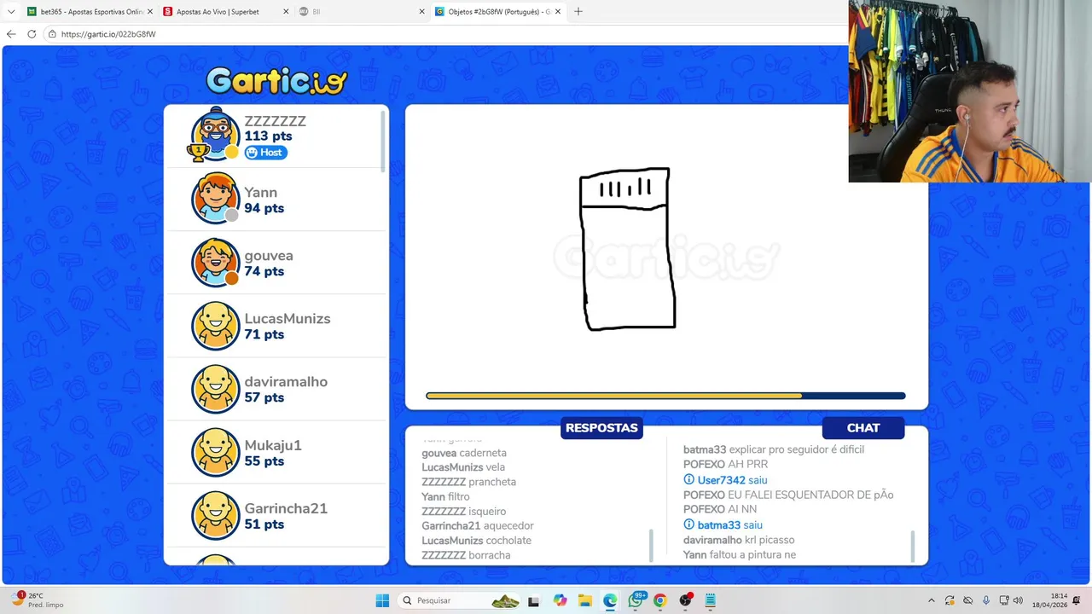Select the RESPOSTAS panel header

[x=601, y=428]
